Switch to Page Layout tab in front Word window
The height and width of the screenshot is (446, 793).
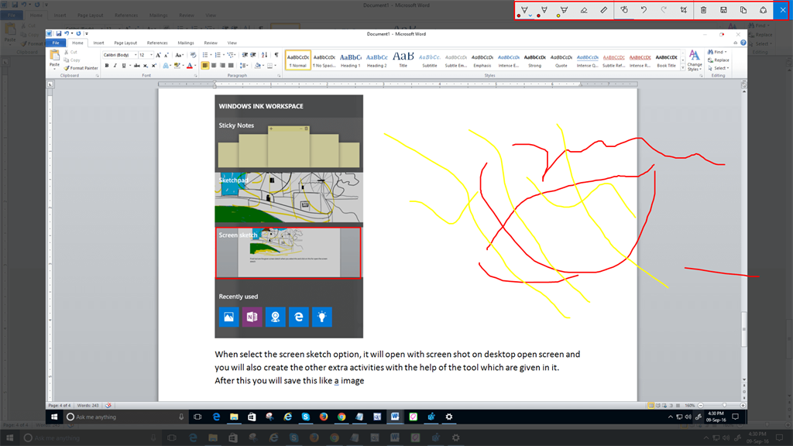click(125, 43)
